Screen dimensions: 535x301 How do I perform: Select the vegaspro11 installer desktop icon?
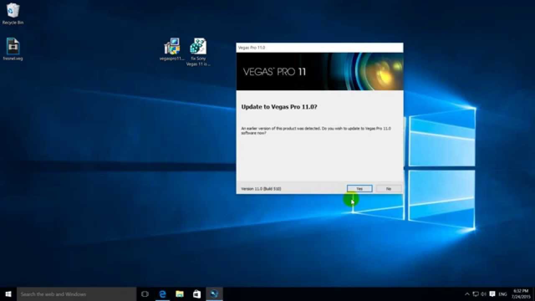(172, 49)
